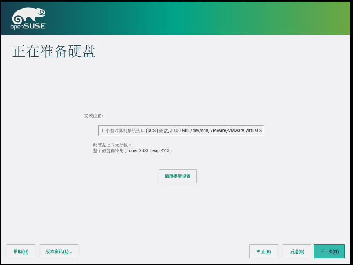This screenshot has height=265, width=353.
Task: Click text 整个磁盘都将用于 openSUSE Leap 42.3
Action: pyautogui.click(x=133, y=150)
